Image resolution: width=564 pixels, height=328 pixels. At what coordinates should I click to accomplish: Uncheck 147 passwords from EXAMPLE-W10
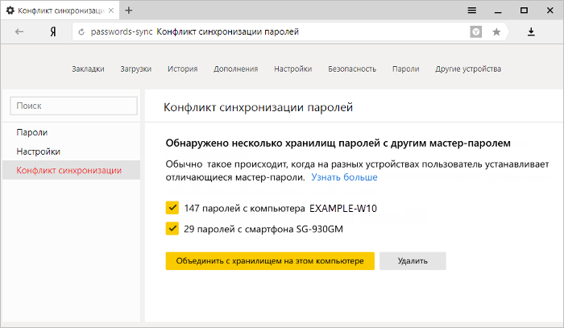172,208
